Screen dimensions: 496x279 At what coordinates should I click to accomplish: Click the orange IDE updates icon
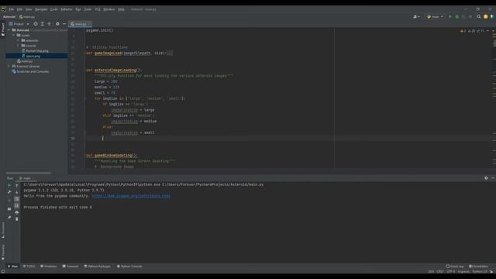(486, 17)
